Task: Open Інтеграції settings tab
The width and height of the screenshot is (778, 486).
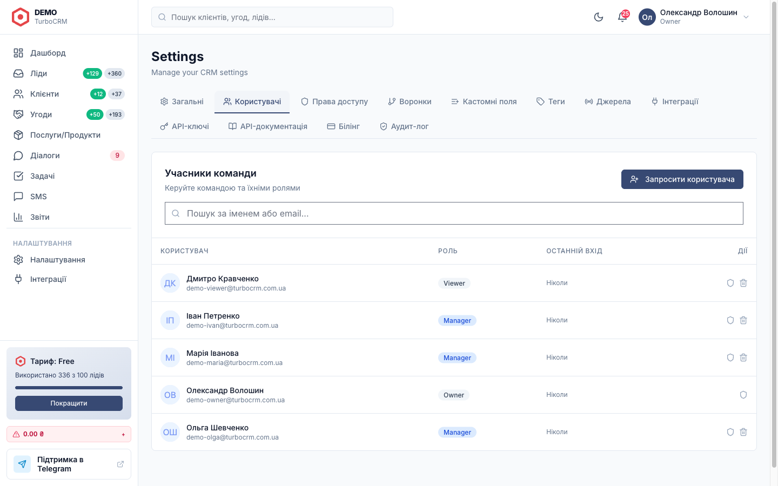Action: (675, 102)
